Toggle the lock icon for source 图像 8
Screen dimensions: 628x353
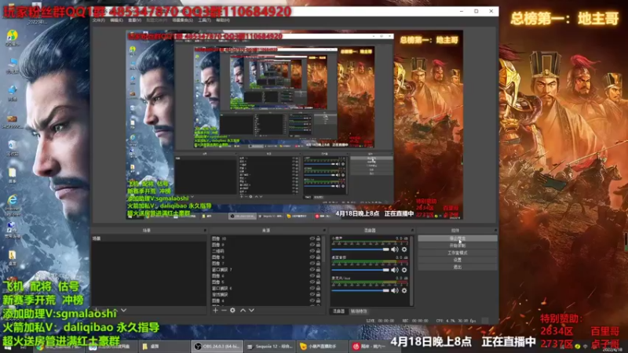tap(319, 257)
